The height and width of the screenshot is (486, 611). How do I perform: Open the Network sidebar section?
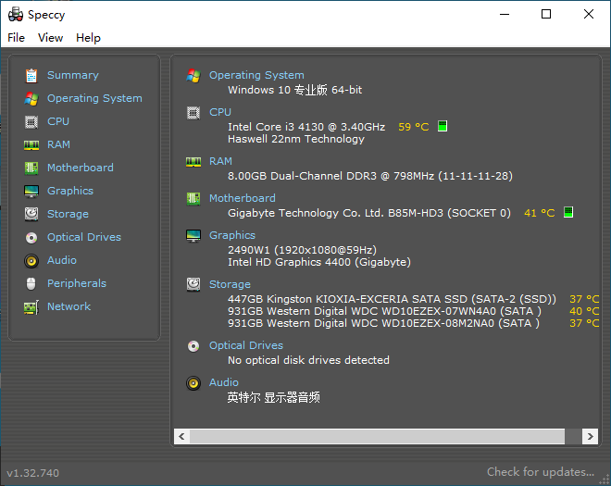[x=69, y=306]
